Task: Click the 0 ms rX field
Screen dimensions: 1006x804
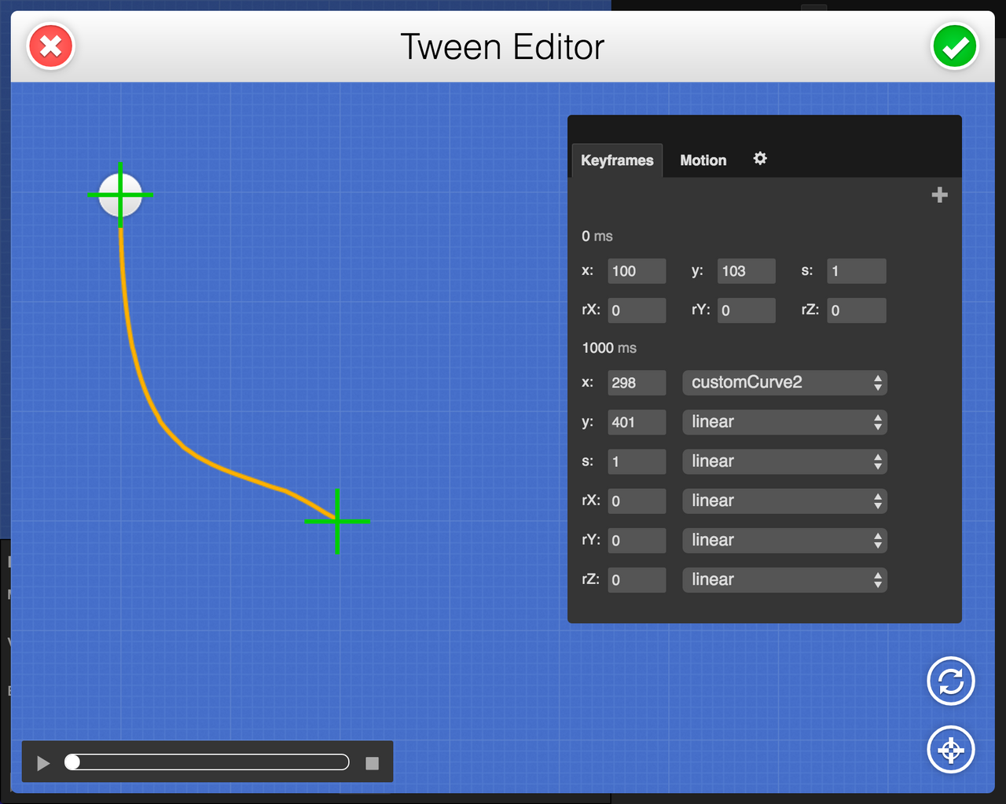Action: point(637,310)
